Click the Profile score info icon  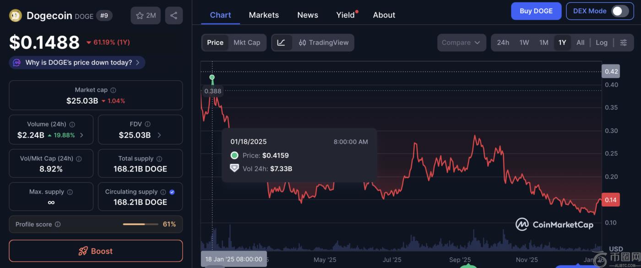[x=58, y=225]
